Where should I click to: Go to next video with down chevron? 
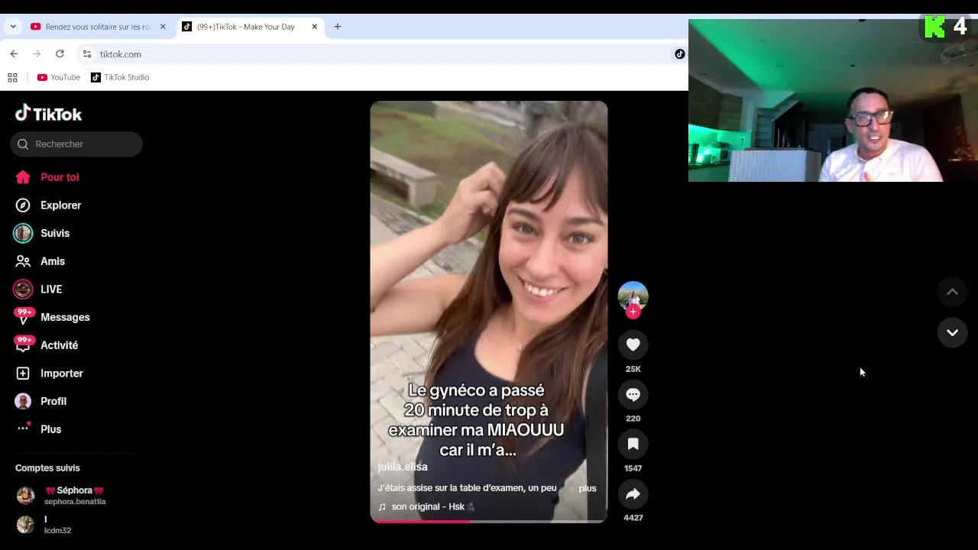point(952,332)
